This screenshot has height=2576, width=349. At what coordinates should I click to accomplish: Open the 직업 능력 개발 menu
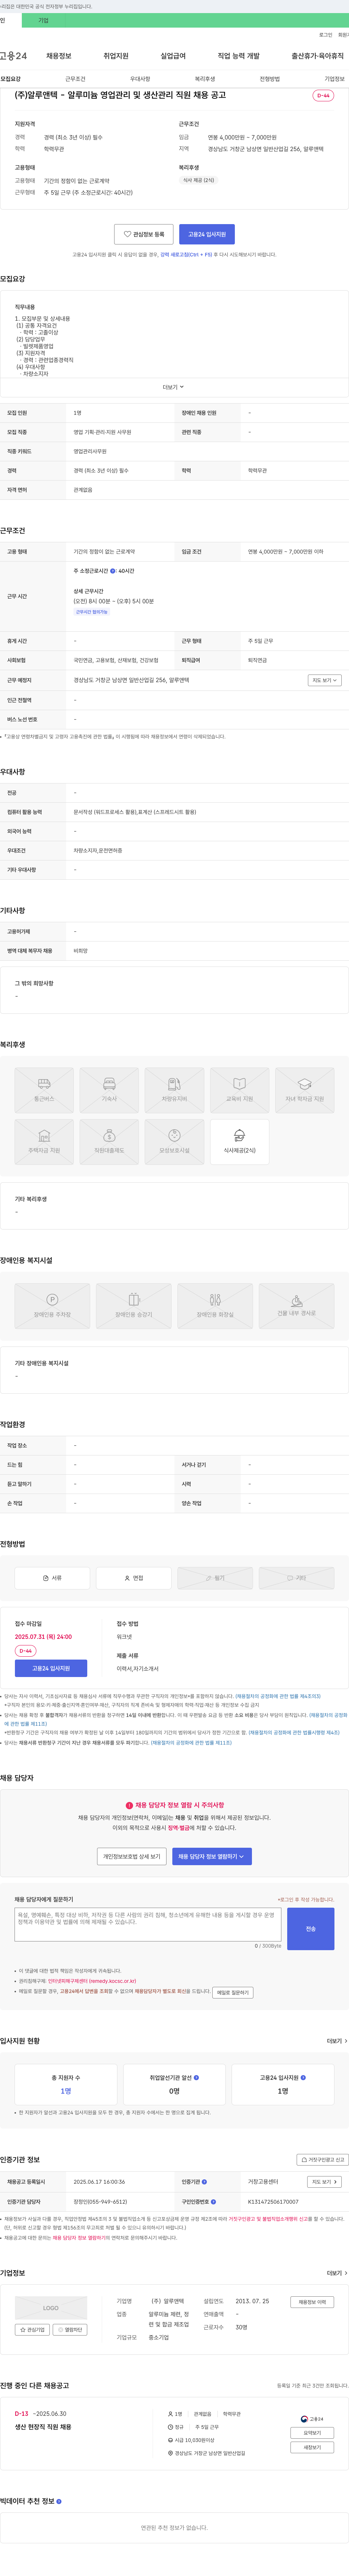click(239, 56)
